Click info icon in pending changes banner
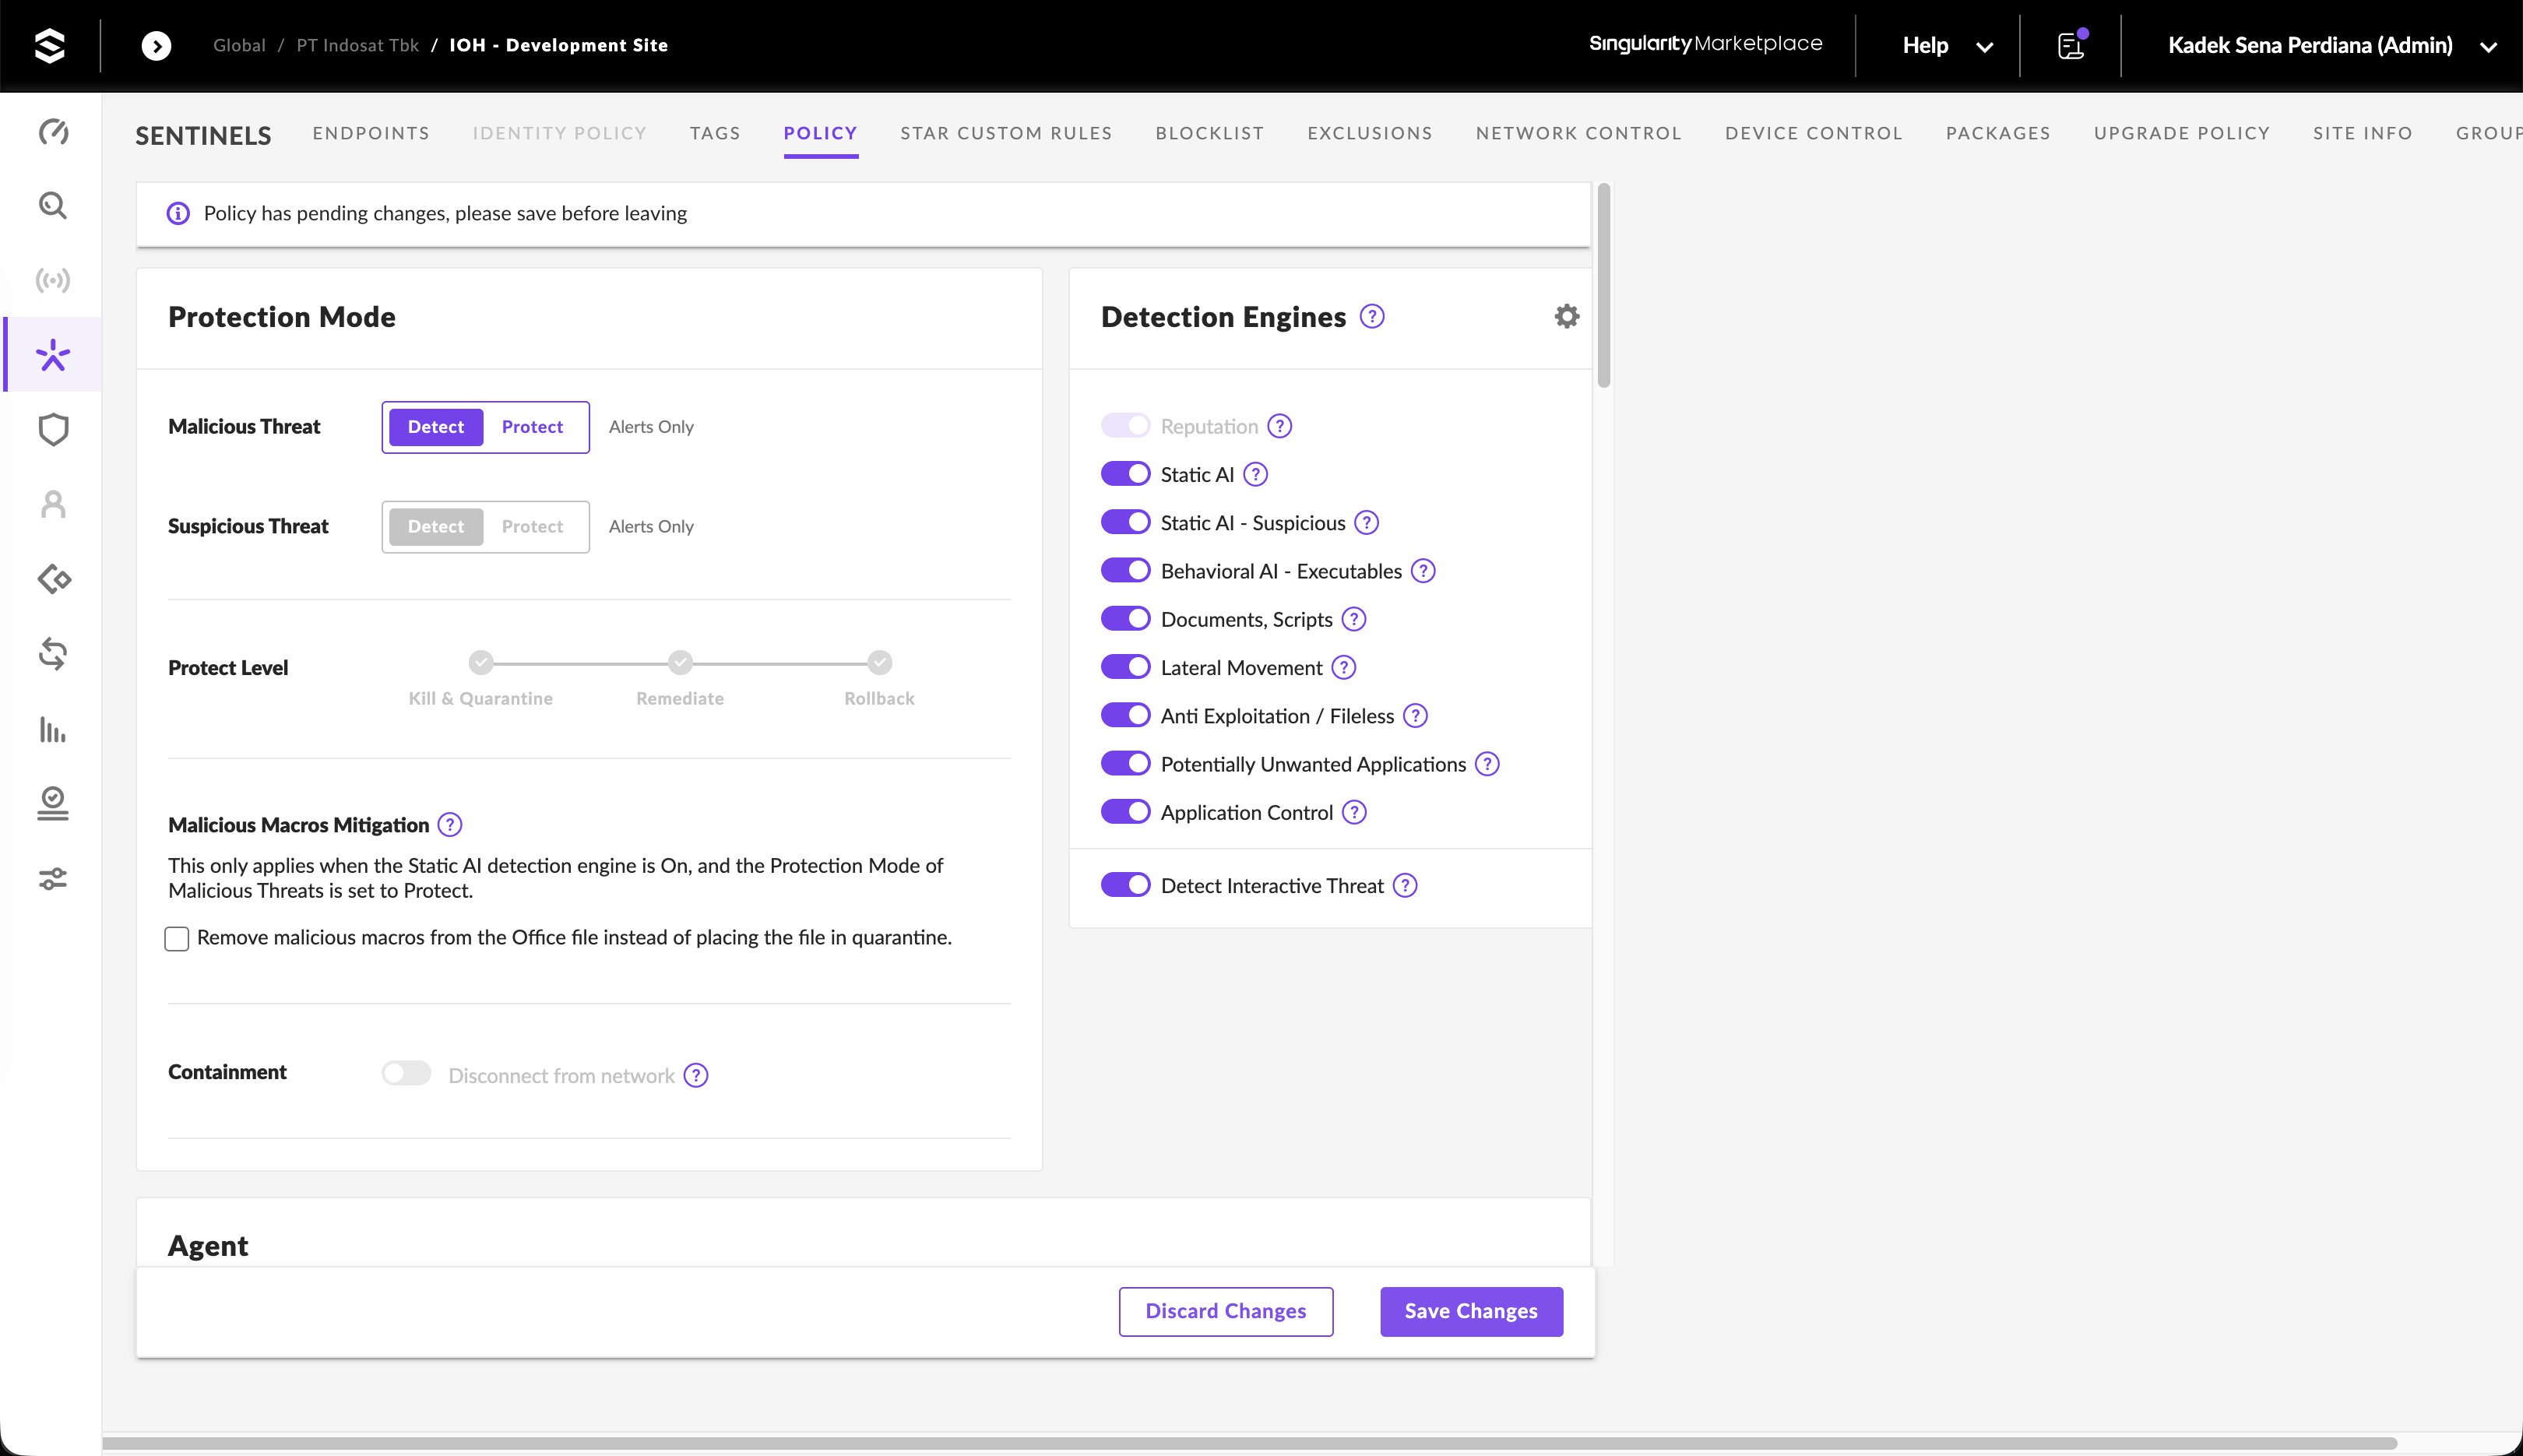Image resolution: width=2523 pixels, height=1456 pixels. tap(178, 214)
